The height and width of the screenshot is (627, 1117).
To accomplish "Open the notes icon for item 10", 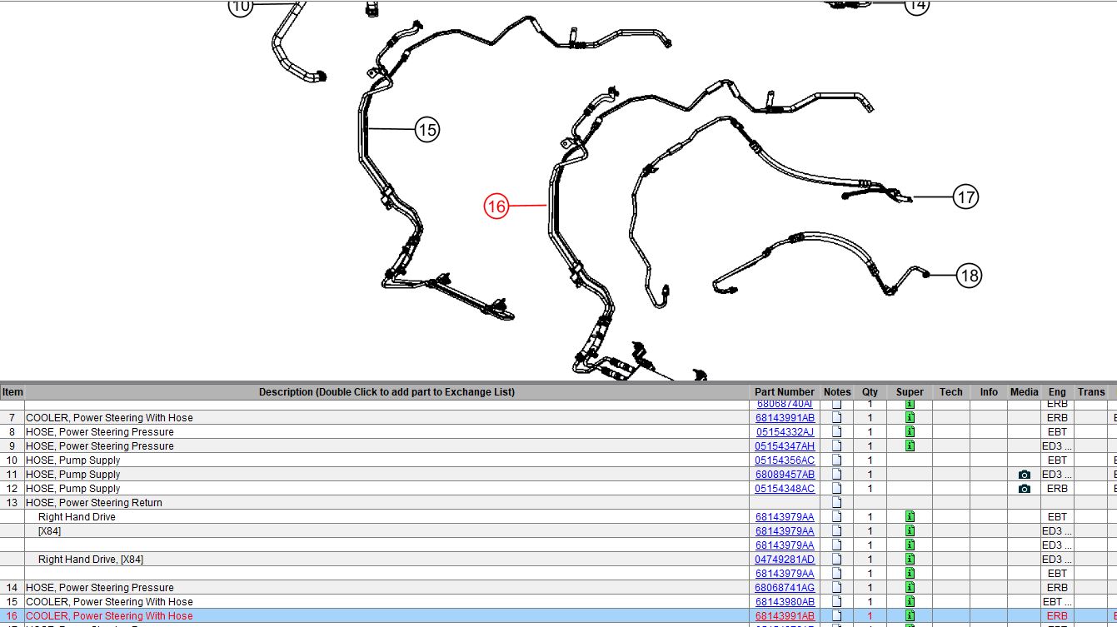I will 837,460.
